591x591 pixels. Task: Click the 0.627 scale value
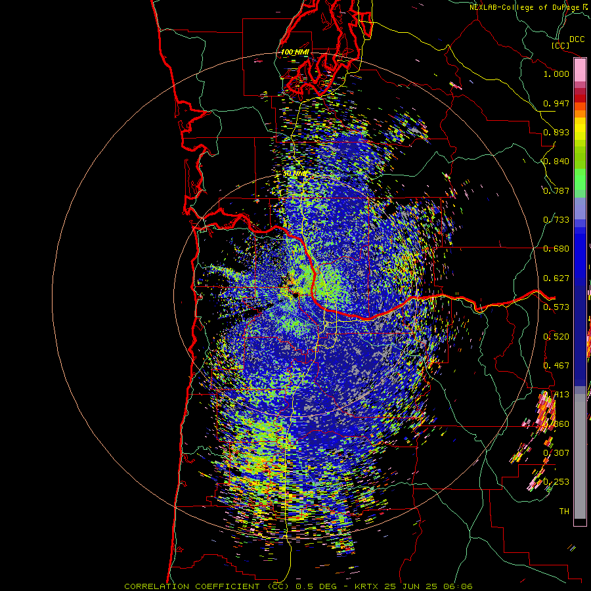click(556, 278)
